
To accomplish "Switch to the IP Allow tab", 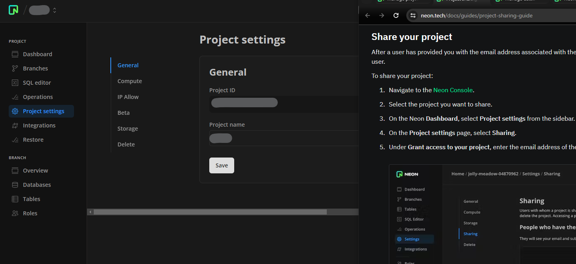I will pyautogui.click(x=128, y=97).
